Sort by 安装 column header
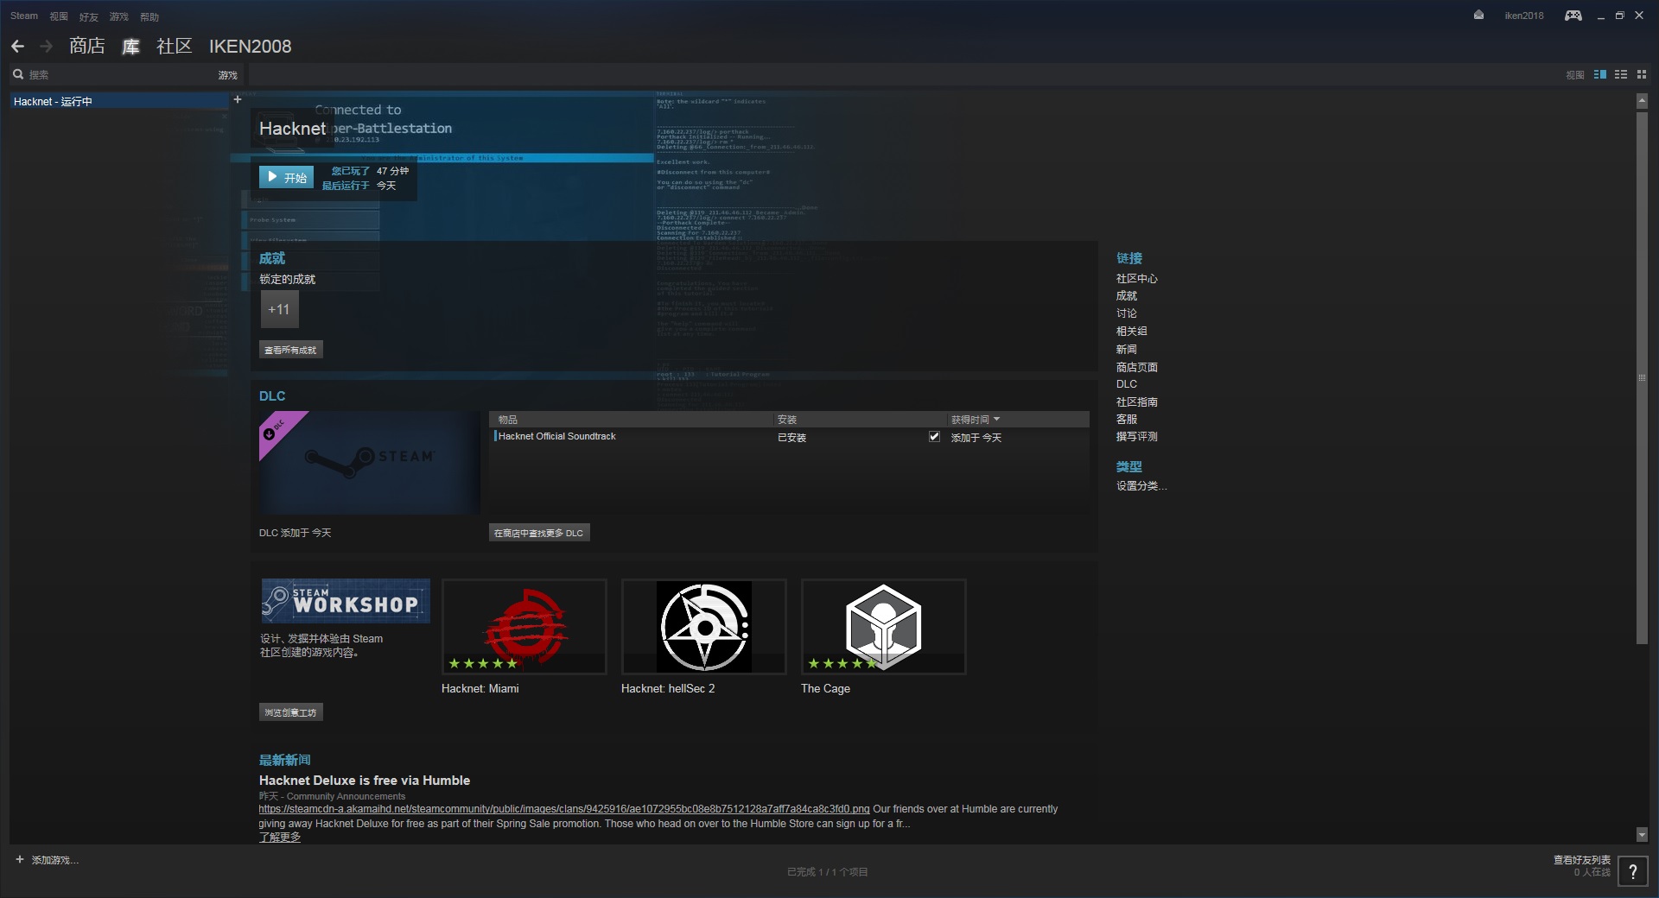The width and height of the screenshot is (1659, 898). point(860,420)
